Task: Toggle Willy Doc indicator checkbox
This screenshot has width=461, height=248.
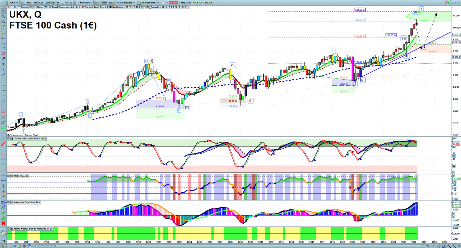Action: coord(12,176)
